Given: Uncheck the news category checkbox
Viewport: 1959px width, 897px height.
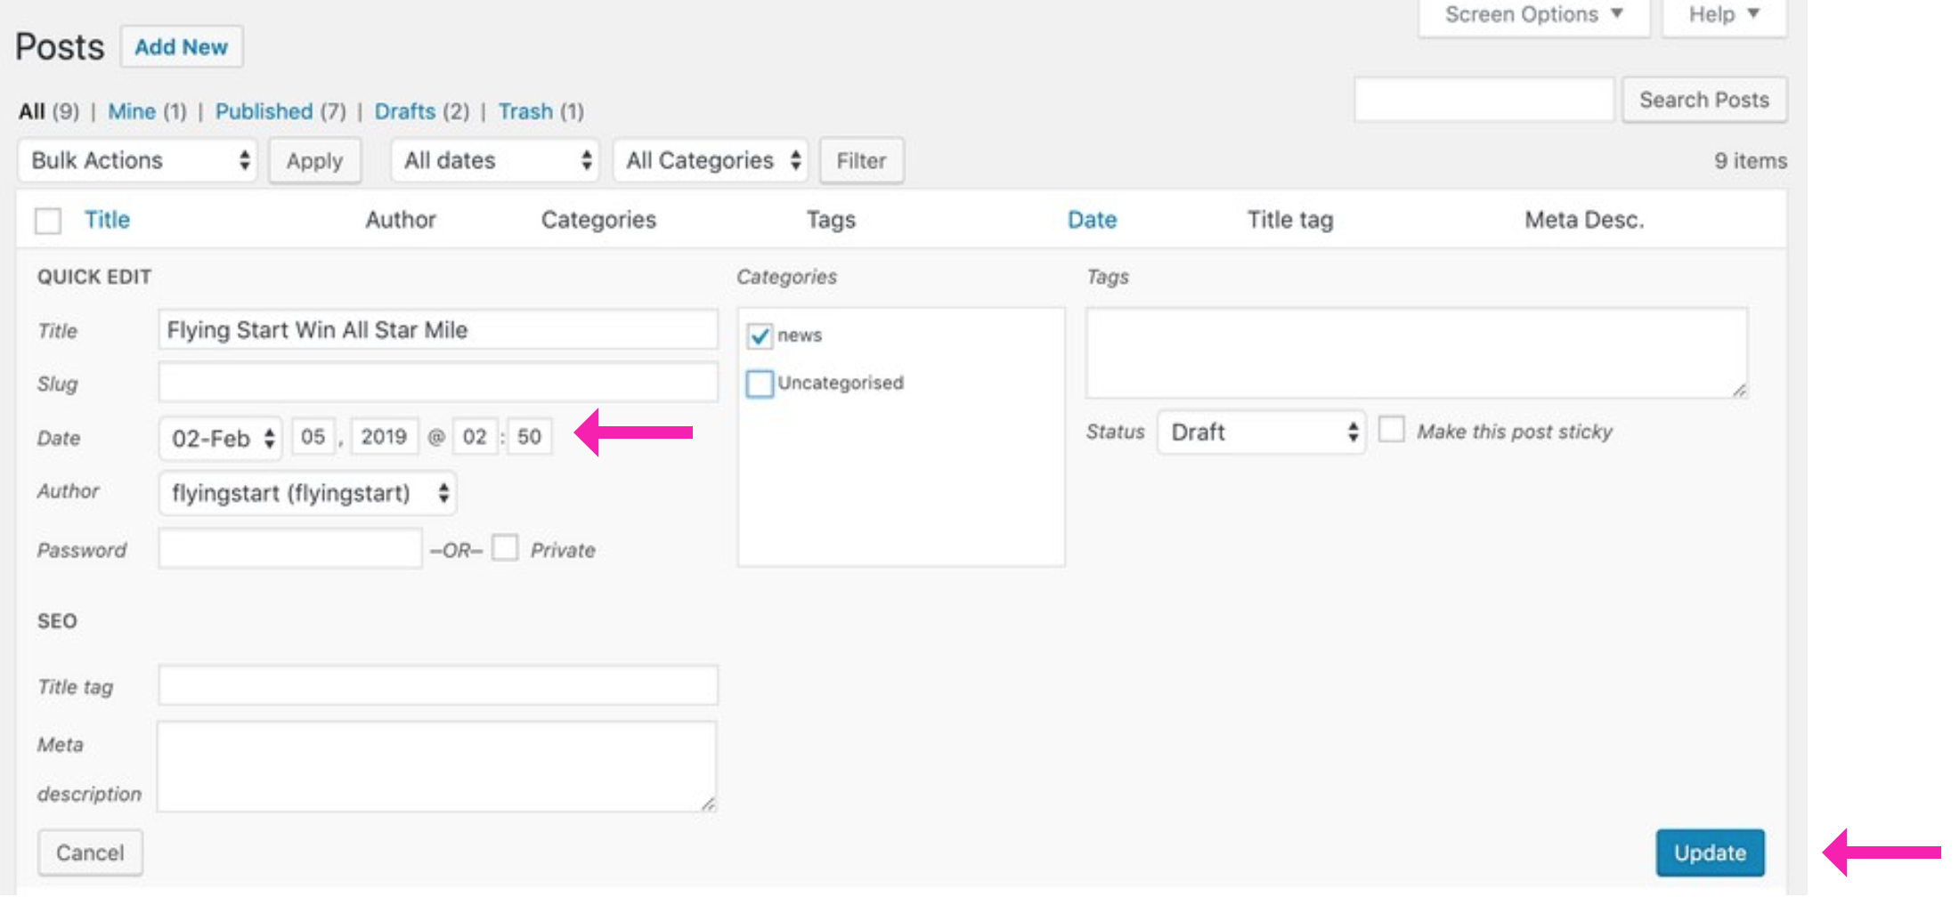Looking at the screenshot, I should [x=759, y=336].
